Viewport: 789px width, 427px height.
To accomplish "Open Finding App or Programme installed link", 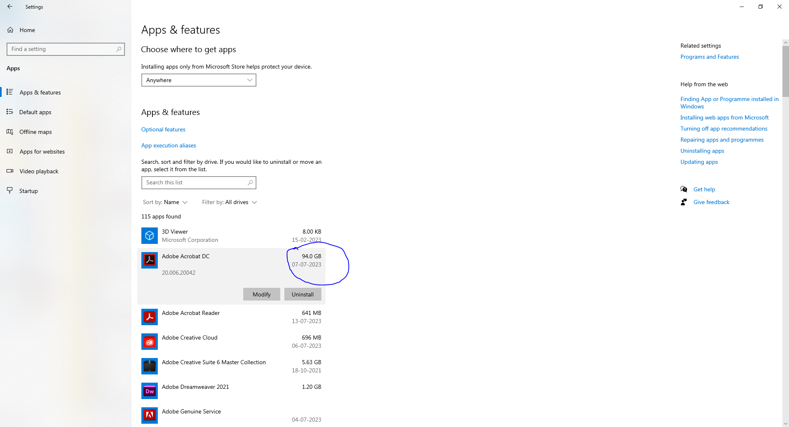I will [729, 103].
